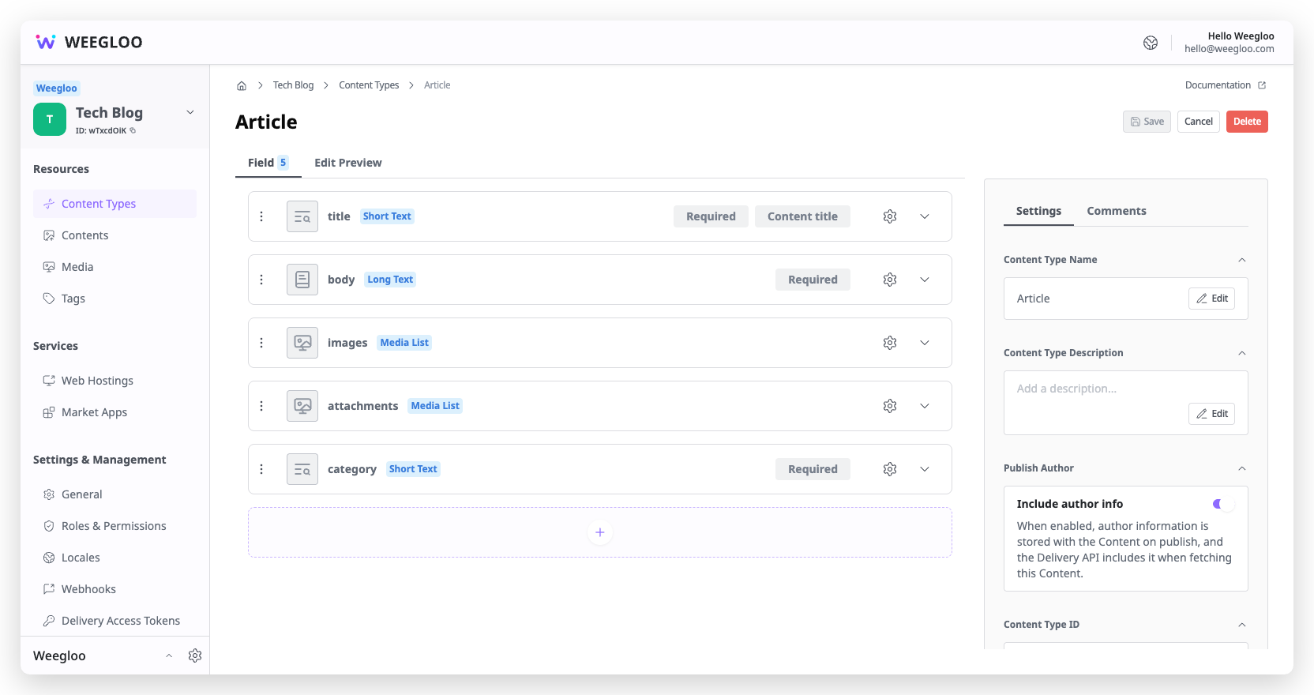This screenshot has width=1314, height=695.
Task: Click Content Types in the breadcrumb
Action: pos(369,85)
